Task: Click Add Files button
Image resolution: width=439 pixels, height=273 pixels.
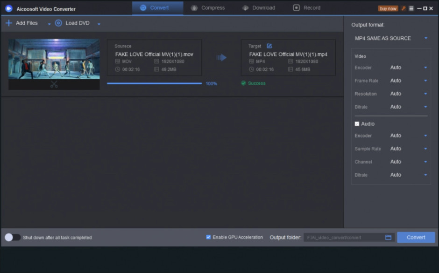Action: coord(21,23)
